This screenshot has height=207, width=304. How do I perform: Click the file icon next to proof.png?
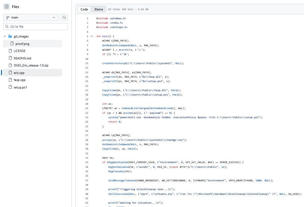tap(12, 43)
